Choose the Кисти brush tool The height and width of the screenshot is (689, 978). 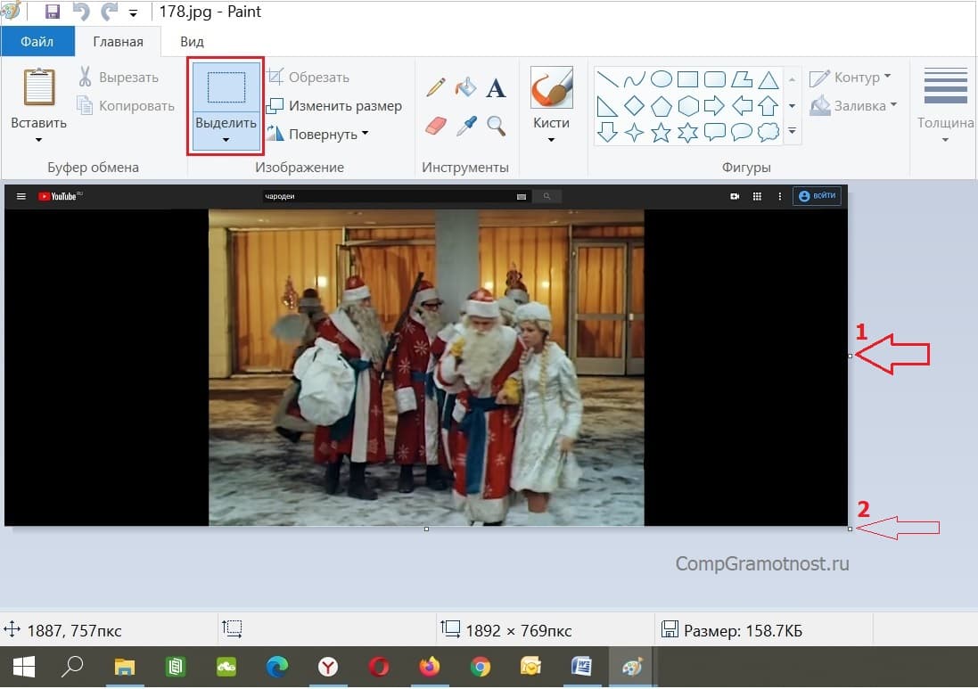click(551, 88)
